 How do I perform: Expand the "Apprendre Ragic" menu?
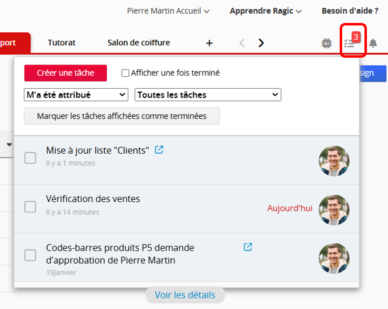pos(265,11)
